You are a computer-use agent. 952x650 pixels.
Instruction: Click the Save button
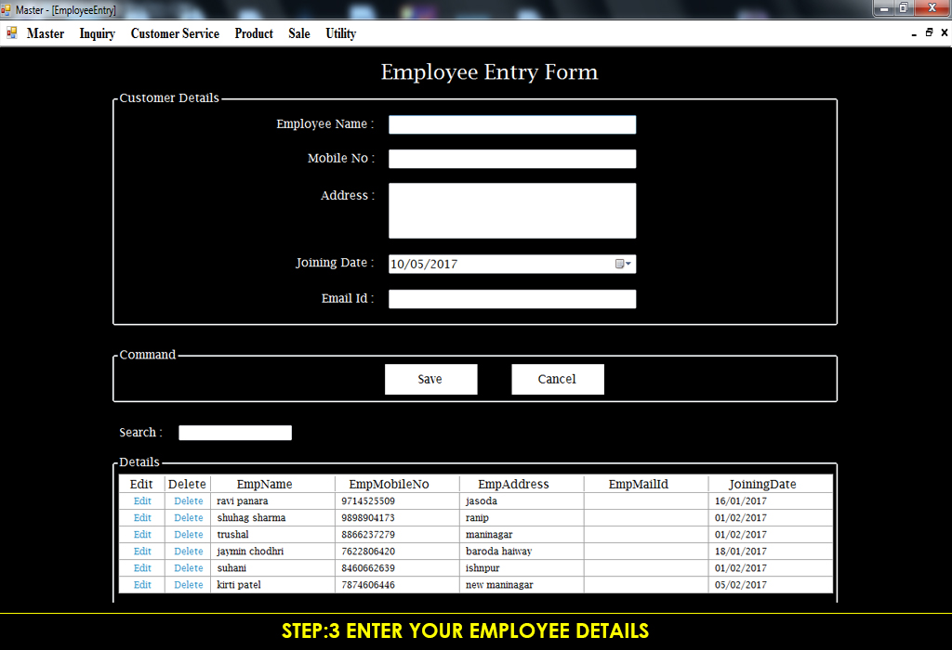(431, 379)
